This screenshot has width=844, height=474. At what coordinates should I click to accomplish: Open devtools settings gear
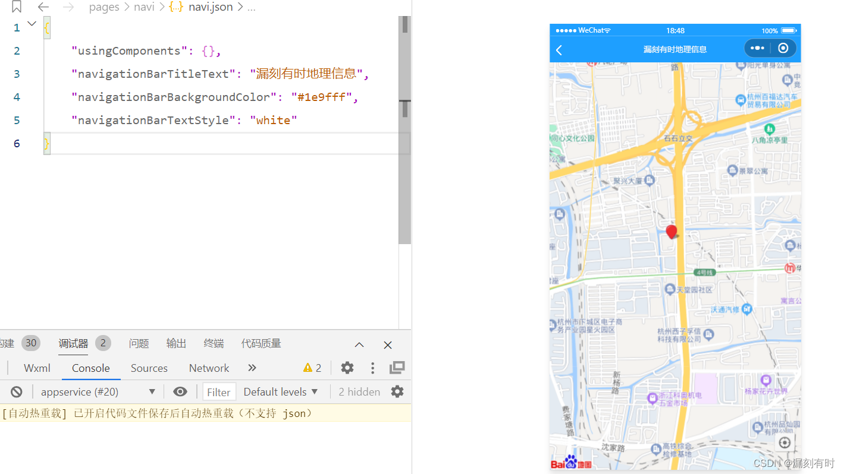pos(347,368)
